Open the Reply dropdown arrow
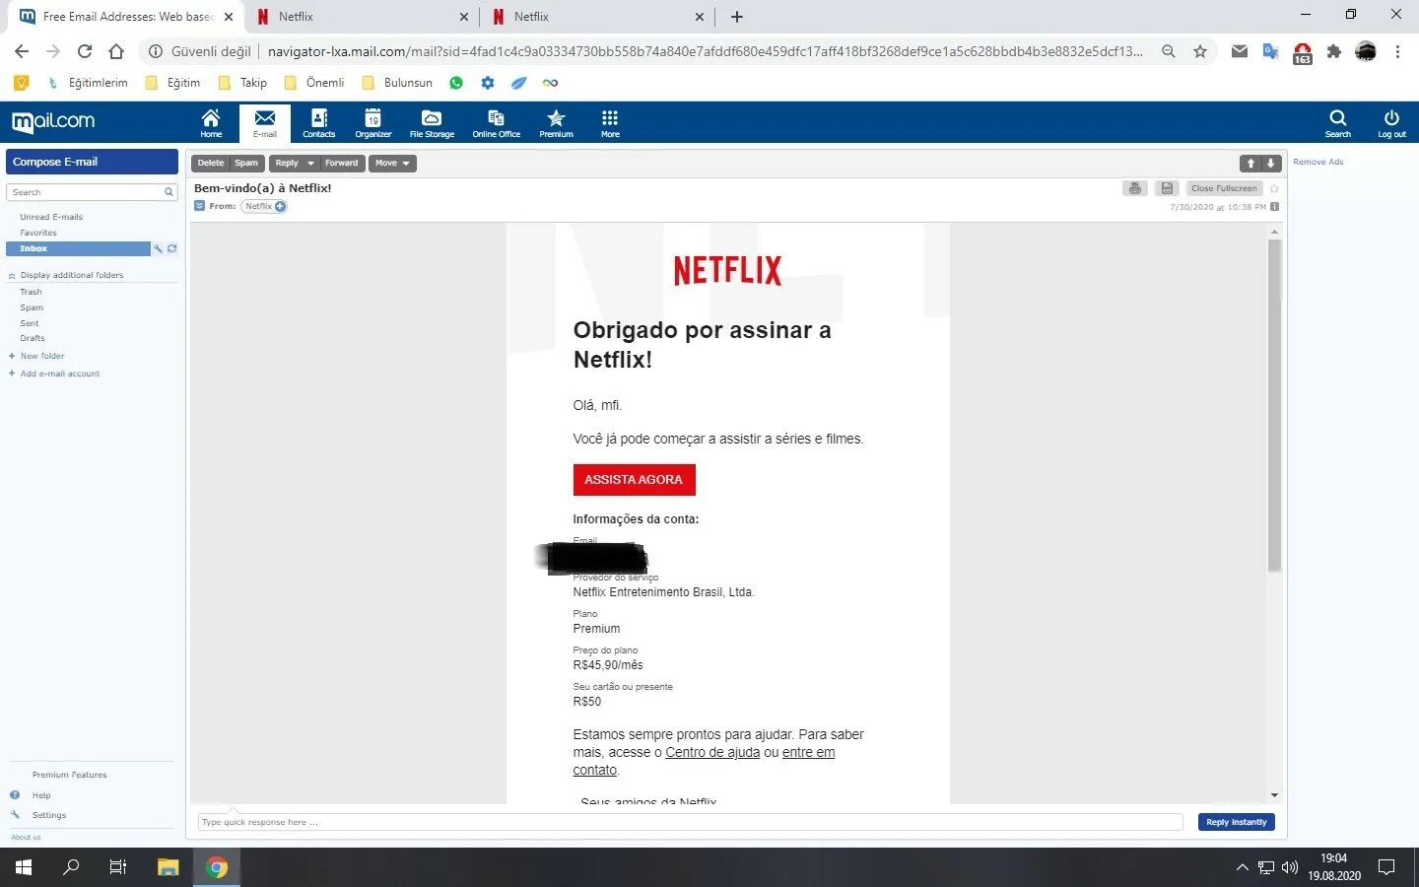This screenshot has height=887, width=1419. click(x=310, y=164)
